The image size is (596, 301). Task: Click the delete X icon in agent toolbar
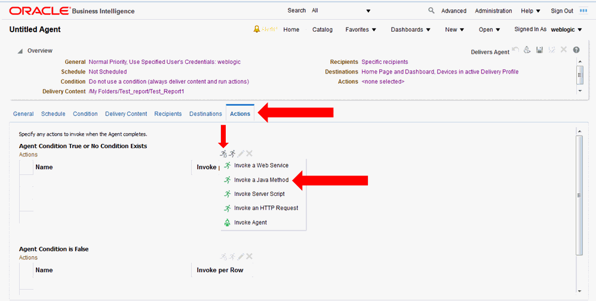[x=564, y=50]
